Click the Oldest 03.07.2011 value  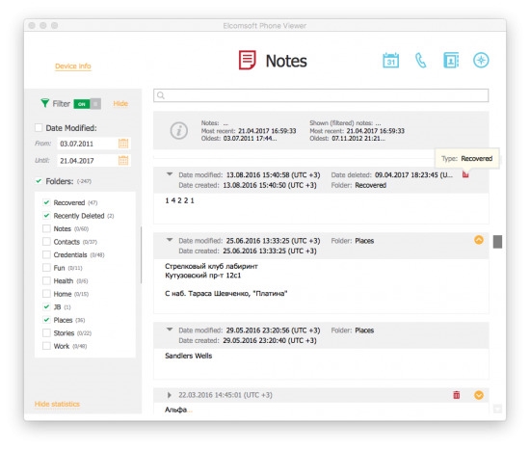tap(250, 139)
